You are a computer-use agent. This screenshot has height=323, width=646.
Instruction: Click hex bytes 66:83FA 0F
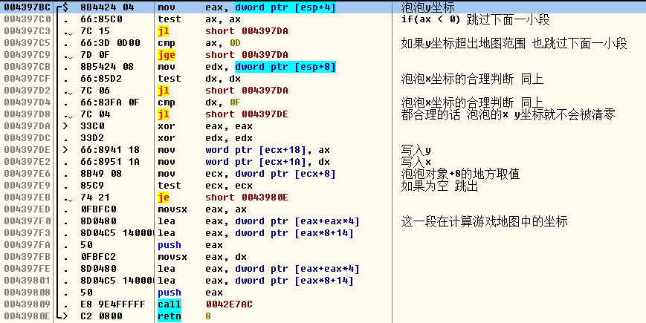[x=110, y=102]
